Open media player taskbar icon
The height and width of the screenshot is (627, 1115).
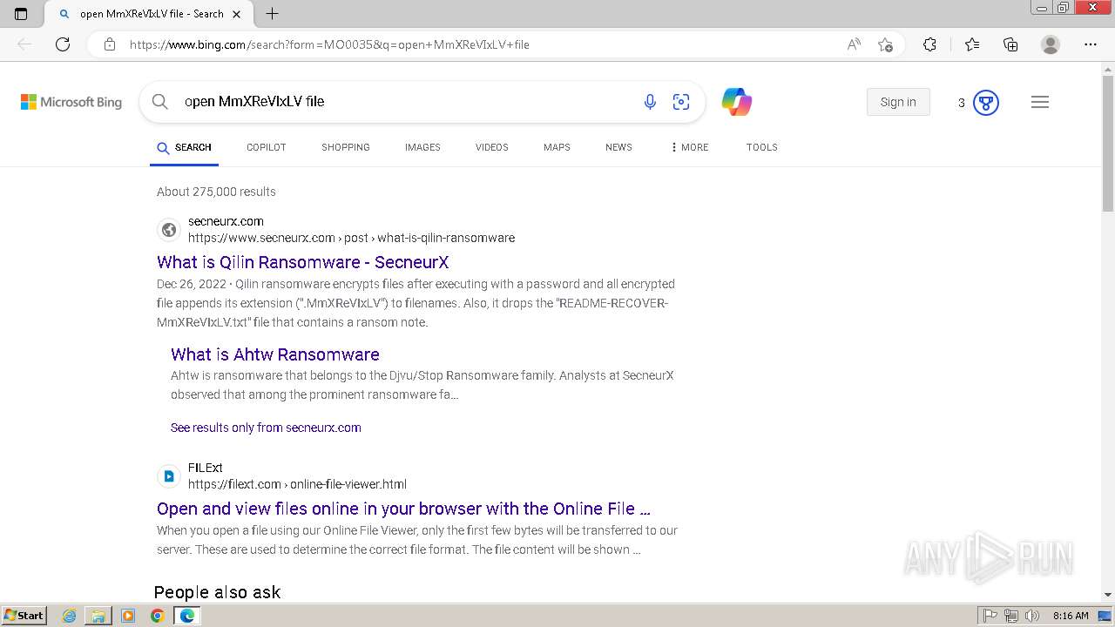tap(128, 616)
